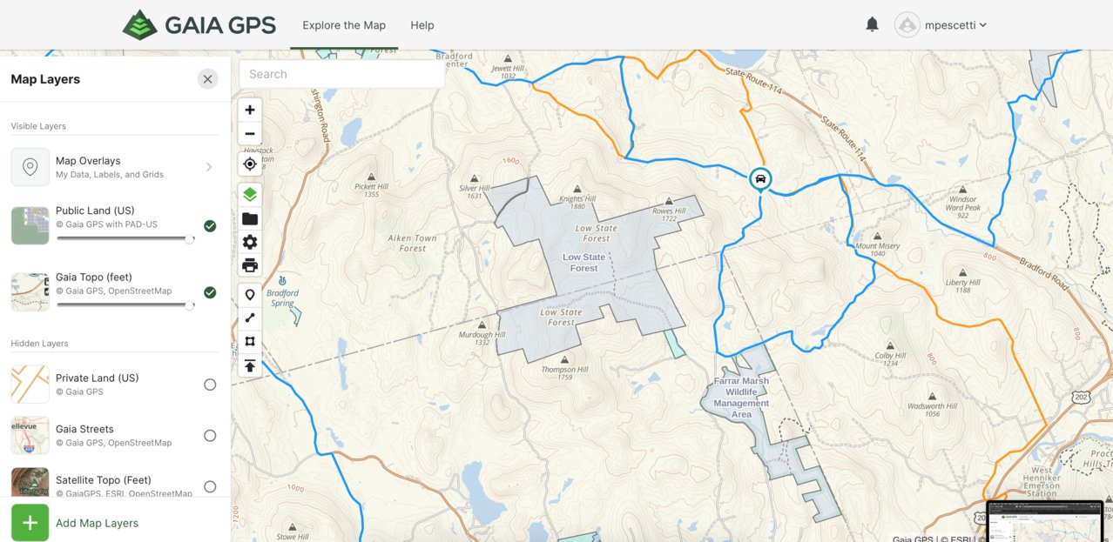The width and height of the screenshot is (1113, 542).
Task: Uncheck the Gaia Topo (feet) layer
Action: [210, 292]
